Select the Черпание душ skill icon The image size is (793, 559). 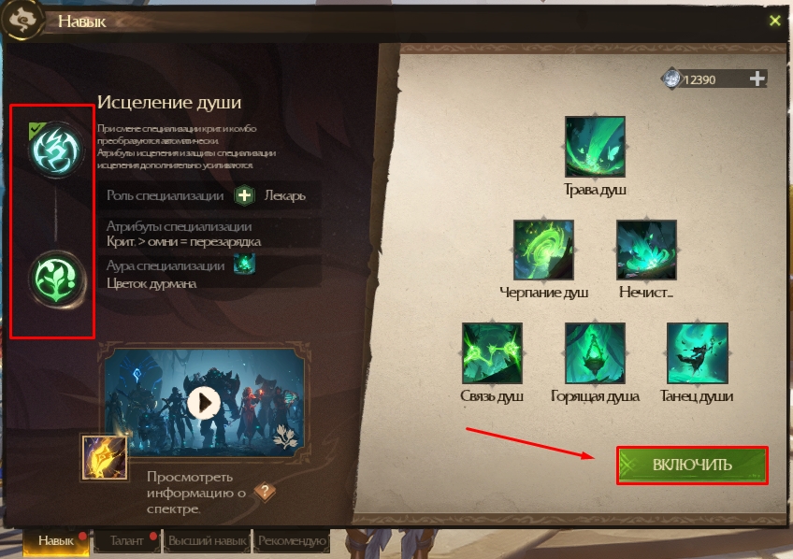[x=543, y=250]
